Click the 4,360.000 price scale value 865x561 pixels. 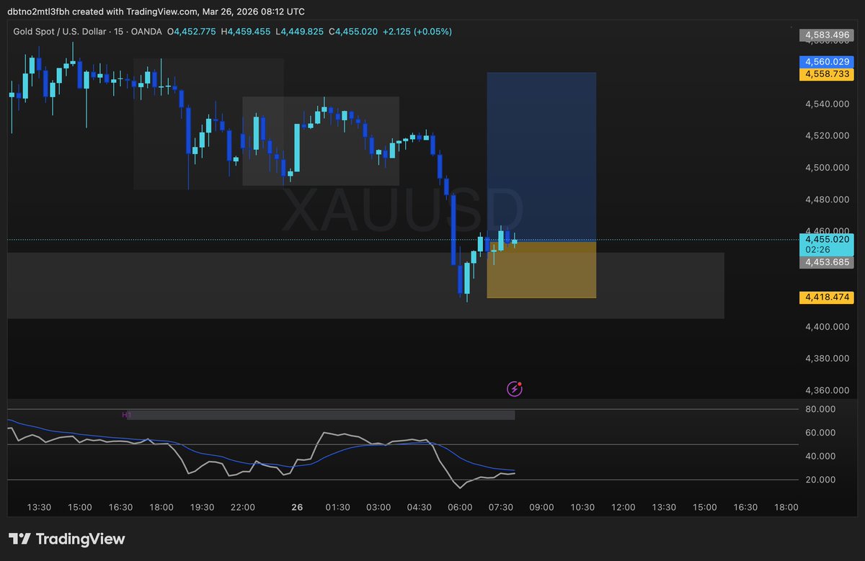point(827,390)
